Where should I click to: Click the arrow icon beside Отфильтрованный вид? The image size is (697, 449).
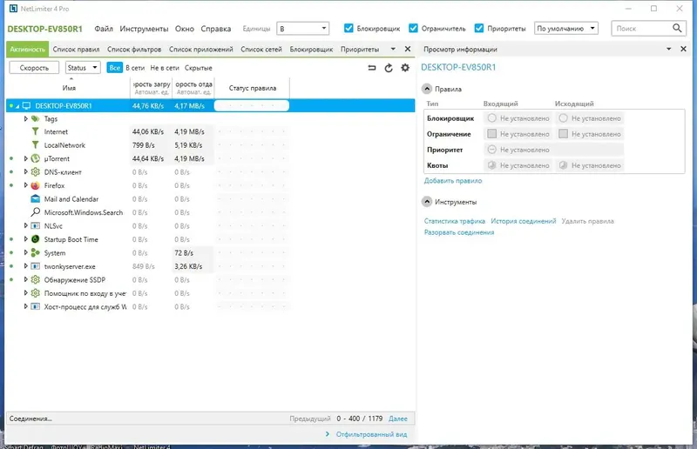coord(328,434)
